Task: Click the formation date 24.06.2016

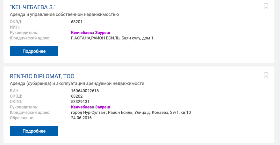Action: 82,118
